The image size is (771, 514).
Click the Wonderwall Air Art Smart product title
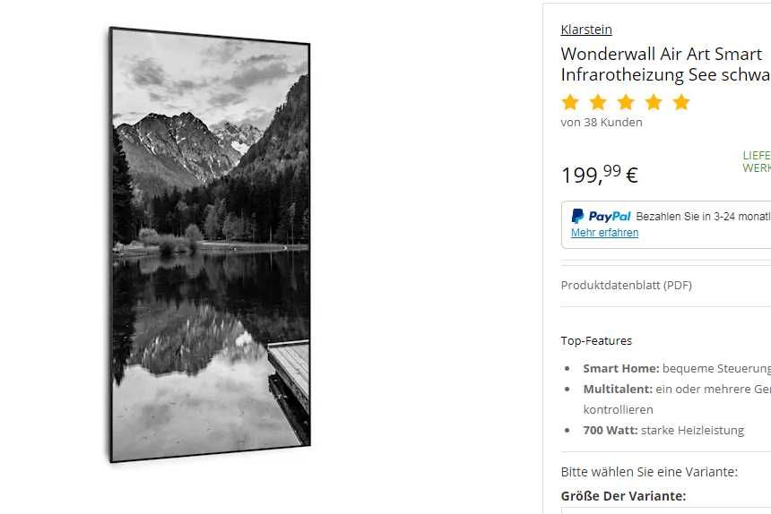(x=666, y=64)
